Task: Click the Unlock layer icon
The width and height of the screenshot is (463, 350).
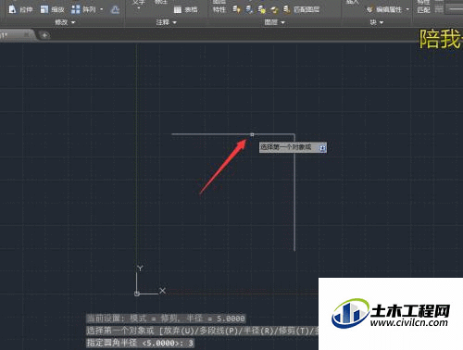Action: click(274, 10)
